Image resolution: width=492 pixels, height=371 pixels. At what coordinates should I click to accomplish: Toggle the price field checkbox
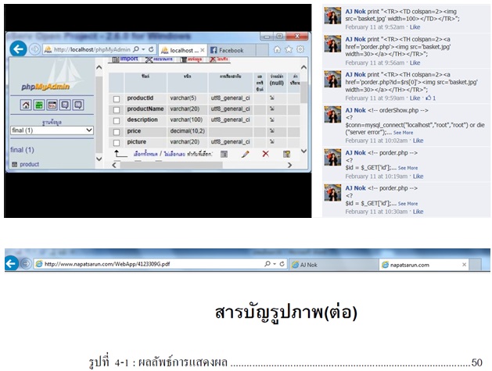pos(117,131)
